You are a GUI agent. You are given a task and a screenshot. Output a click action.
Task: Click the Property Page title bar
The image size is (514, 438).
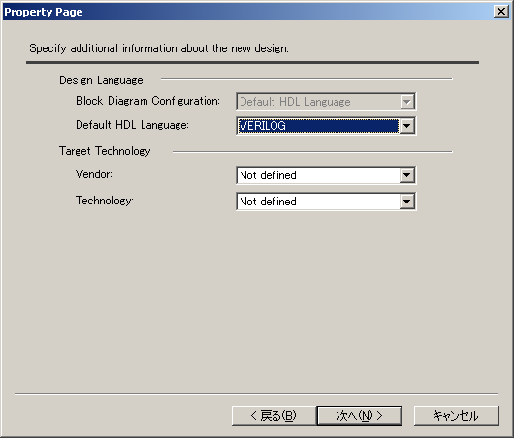pyautogui.click(x=247, y=12)
